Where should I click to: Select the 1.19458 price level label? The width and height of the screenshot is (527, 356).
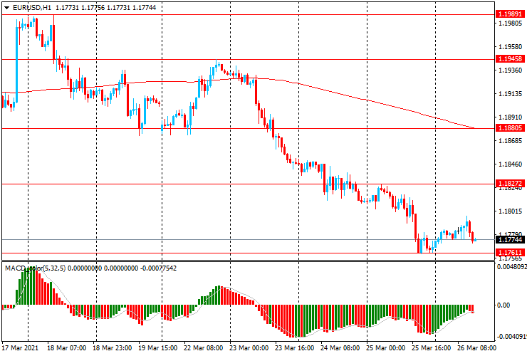510,59
